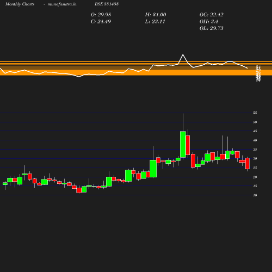Image resolution: width=272 pixels, height=272 pixels.
Task: Click the 20 price axis label
Action: [x=255, y=177]
